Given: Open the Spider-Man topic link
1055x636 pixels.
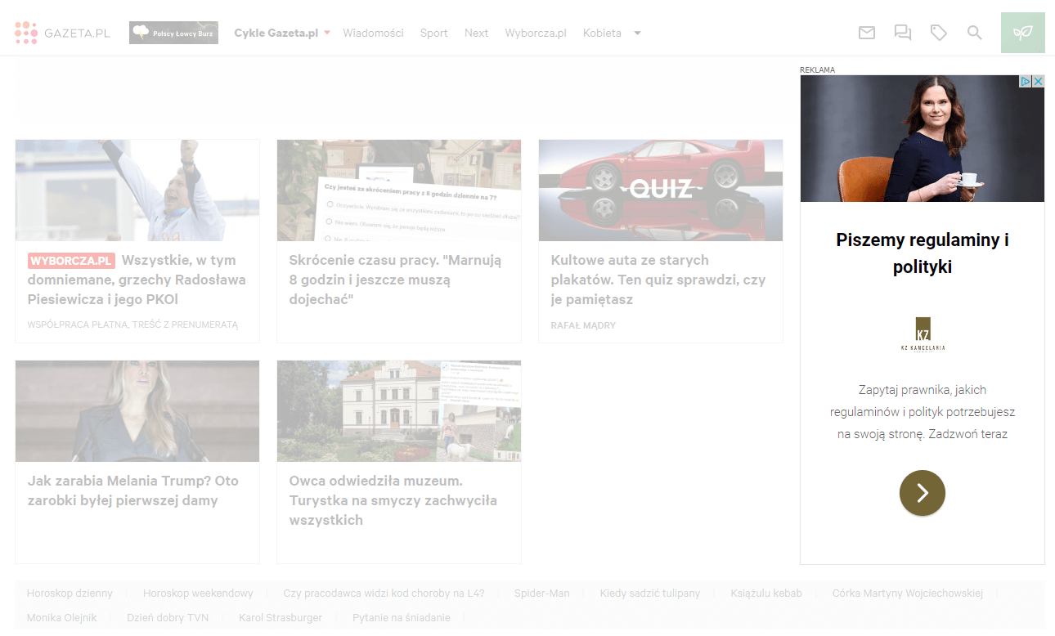Looking at the screenshot, I should point(541,593).
